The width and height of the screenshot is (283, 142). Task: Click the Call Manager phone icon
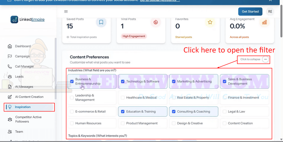(10, 66)
